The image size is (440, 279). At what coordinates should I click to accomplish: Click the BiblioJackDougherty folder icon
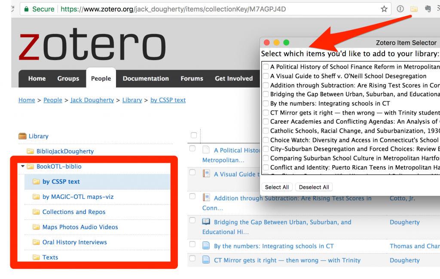31,151
